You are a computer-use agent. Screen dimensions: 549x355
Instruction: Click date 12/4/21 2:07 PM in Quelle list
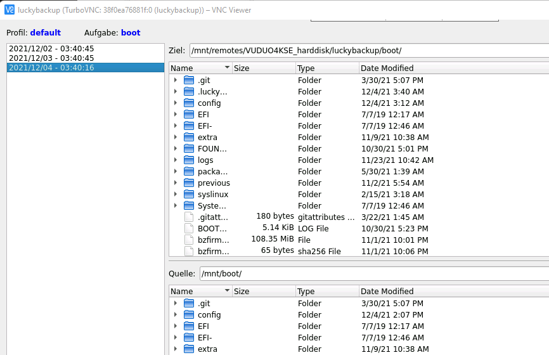tap(392, 314)
